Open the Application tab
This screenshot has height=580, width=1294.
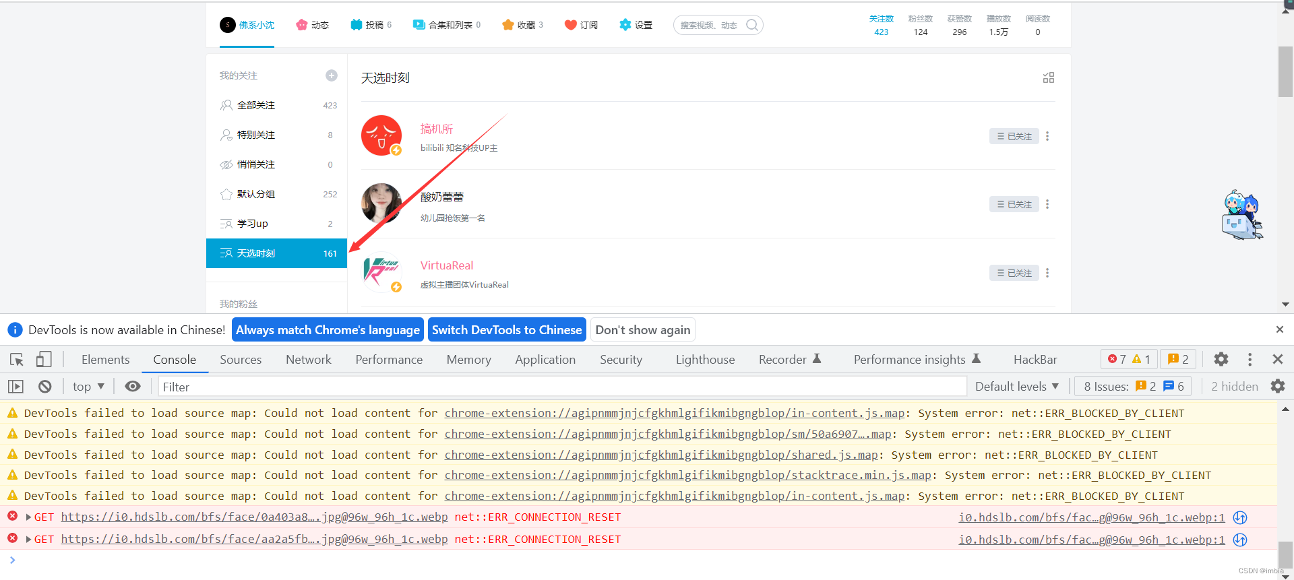pyautogui.click(x=545, y=360)
